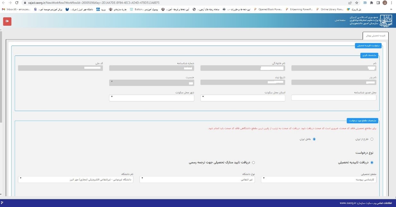Click the 'محل صدور شناسنامه' input field
This screenshot has width=396, height=207.
334,98
